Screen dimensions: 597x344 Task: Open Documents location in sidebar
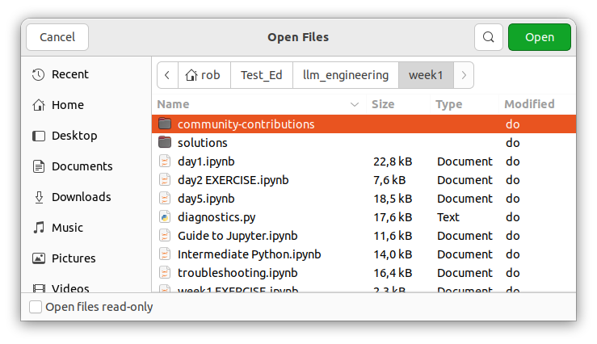[81, 166]
